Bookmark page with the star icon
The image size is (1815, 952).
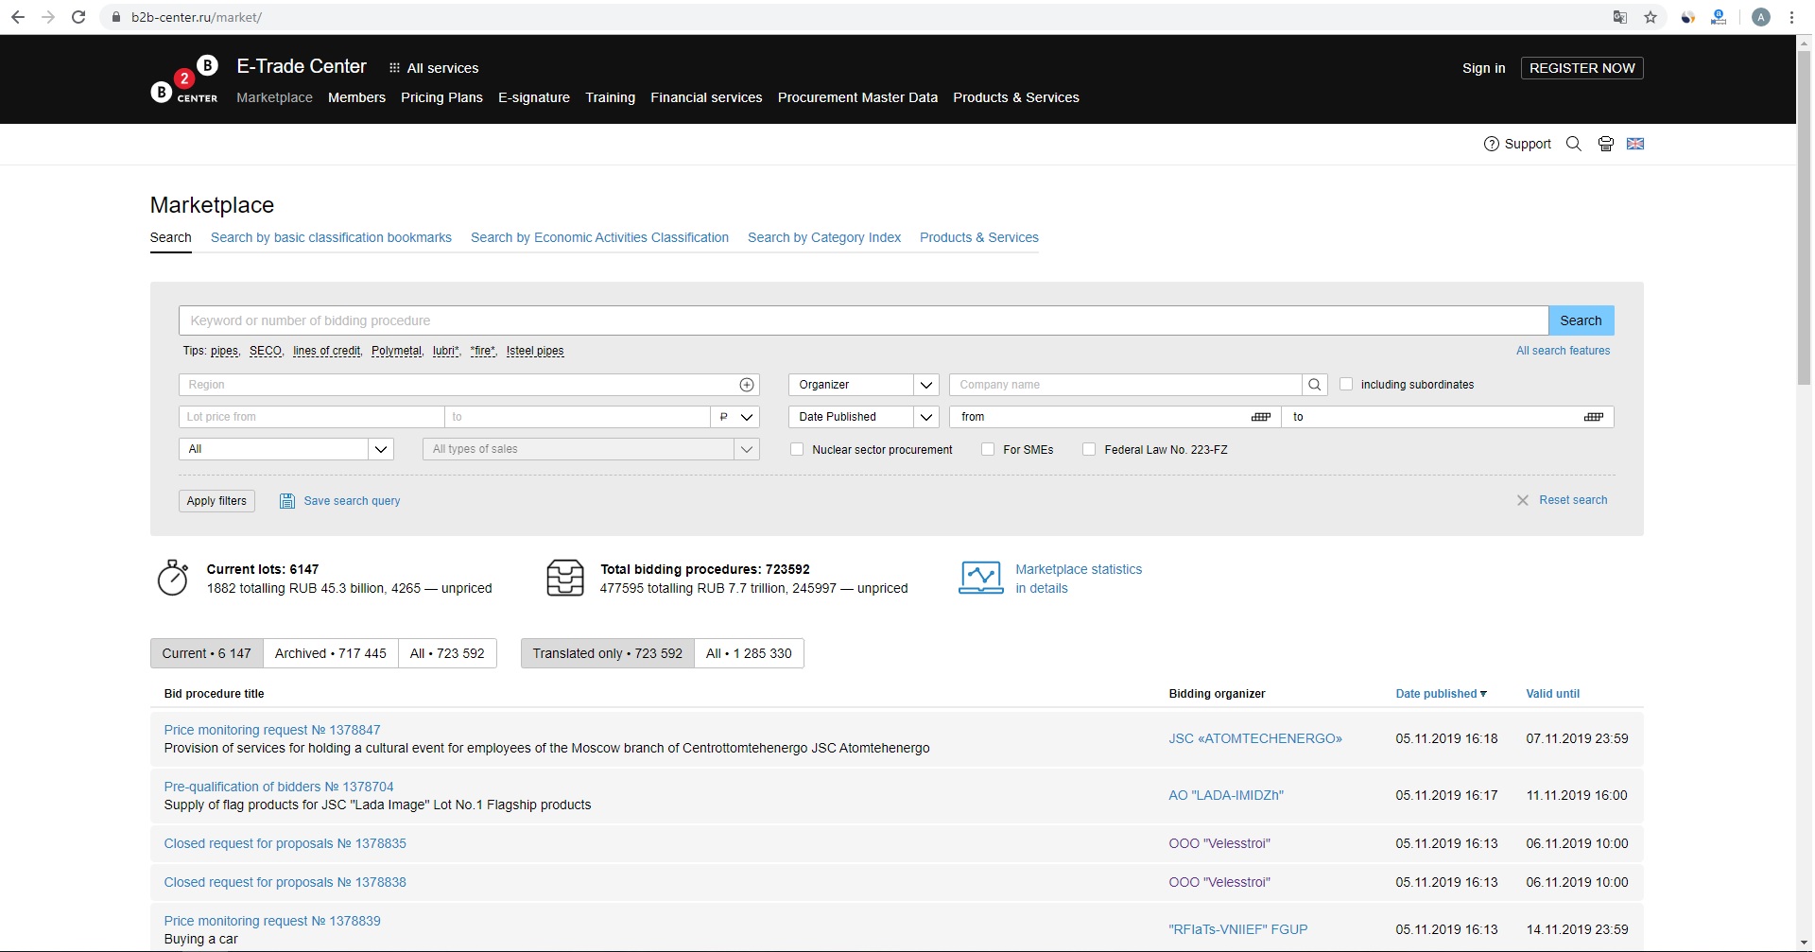pyautogui.click(x=1651, y=17)
